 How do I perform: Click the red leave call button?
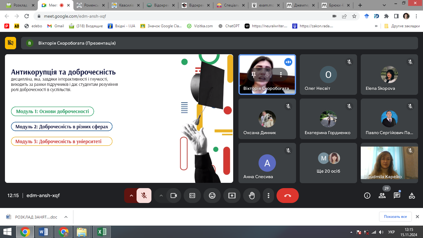287,196
